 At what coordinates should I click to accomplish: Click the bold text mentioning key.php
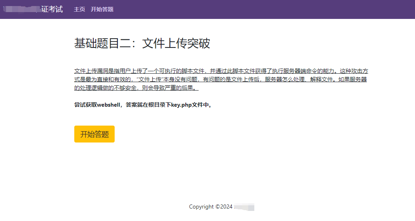(143, 105)
